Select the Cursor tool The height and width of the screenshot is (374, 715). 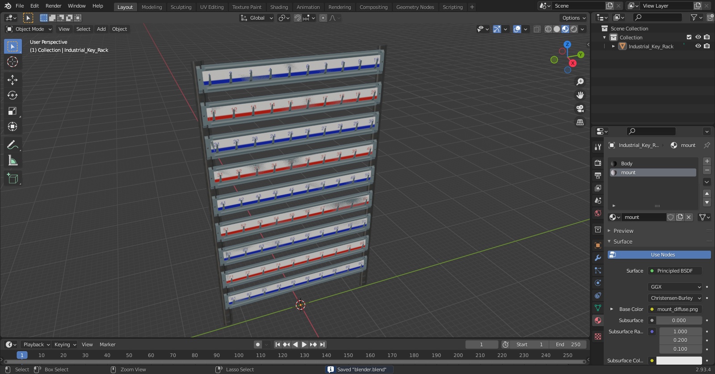pos(13,62)
